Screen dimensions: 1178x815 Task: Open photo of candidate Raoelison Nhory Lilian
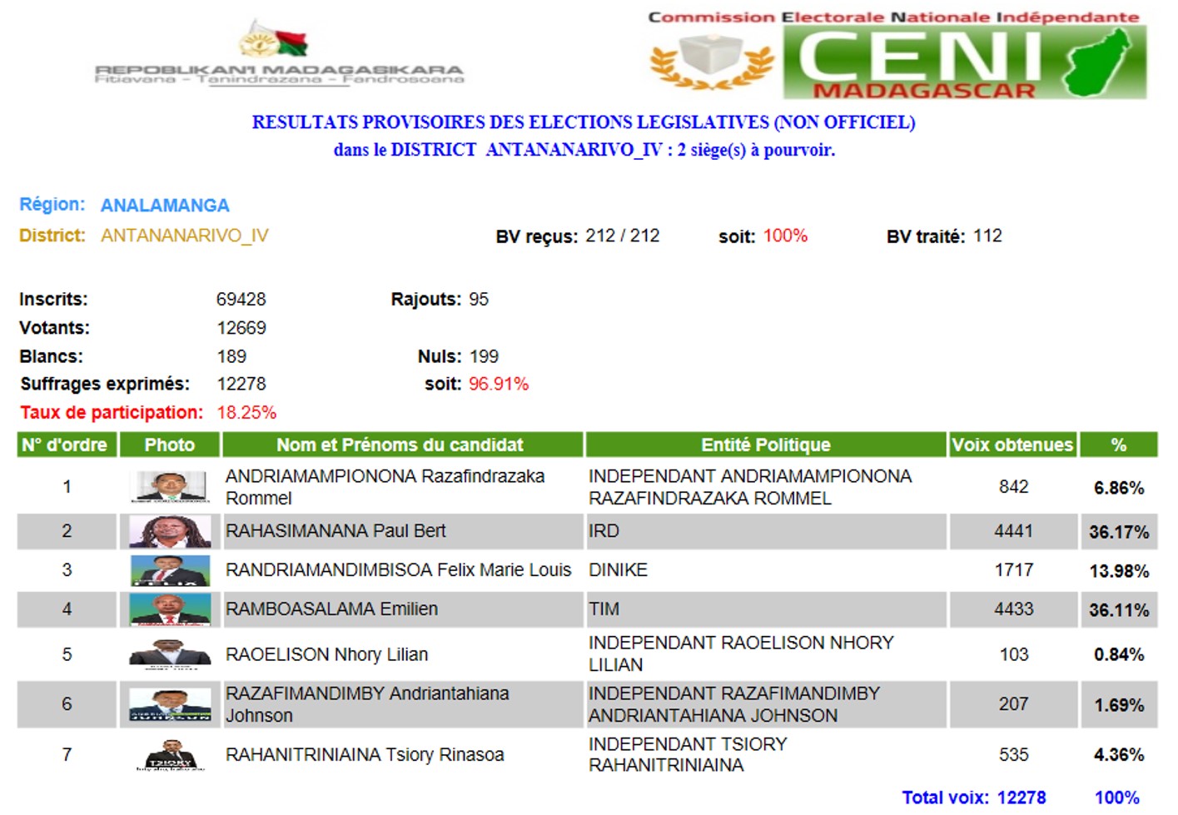click(x=170, y=654)
